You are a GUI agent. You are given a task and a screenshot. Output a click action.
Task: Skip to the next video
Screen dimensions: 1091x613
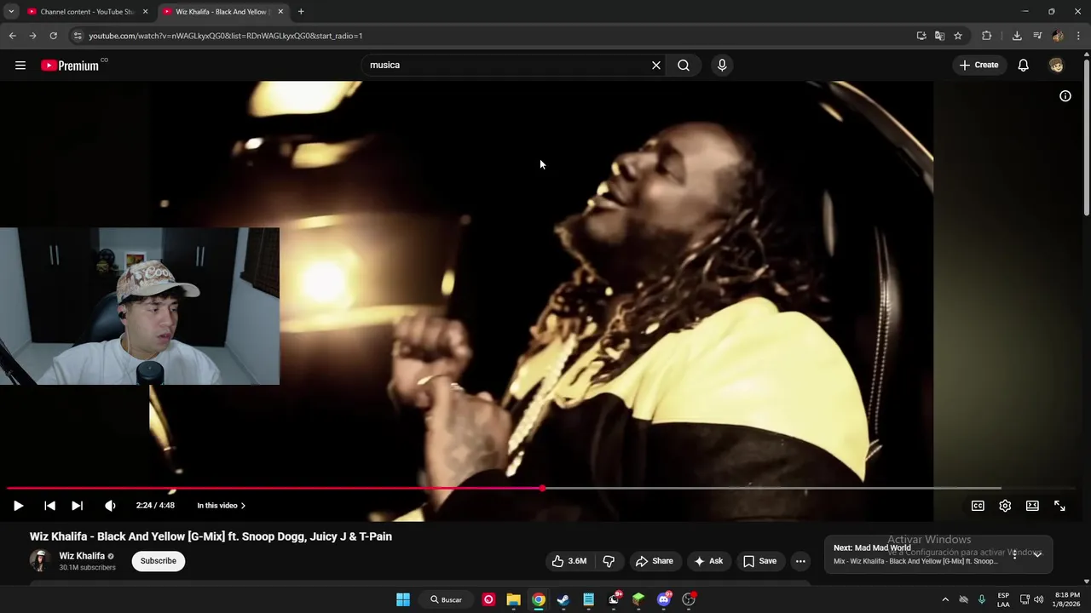(77, 506)
